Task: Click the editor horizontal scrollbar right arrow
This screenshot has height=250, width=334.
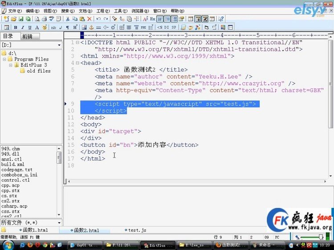Action: pyautogui.click(x=325, y=181)
